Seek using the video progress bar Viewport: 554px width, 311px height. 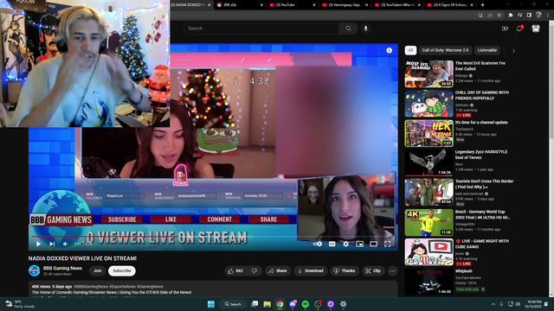coord(213,236)
